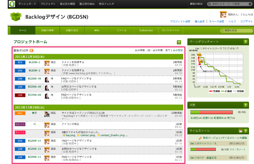The image size is (254, 164).
Task: Click 田店's avatar on Wiki row
Action: [x=47, y=114]
